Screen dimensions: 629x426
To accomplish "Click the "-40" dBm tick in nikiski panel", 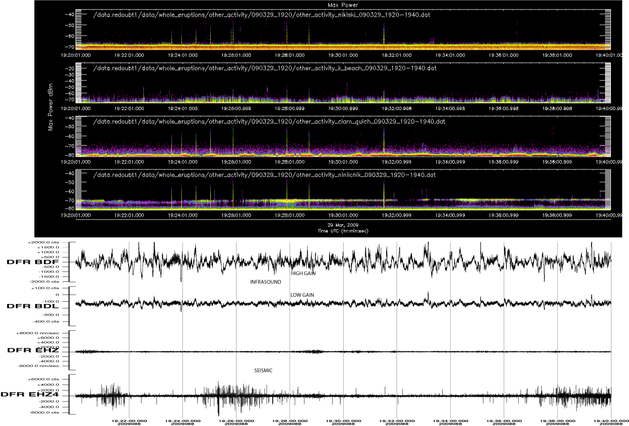I will coord(70,14).
